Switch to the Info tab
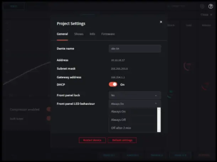This screenshot has width=217, height=162. [92, 34]
